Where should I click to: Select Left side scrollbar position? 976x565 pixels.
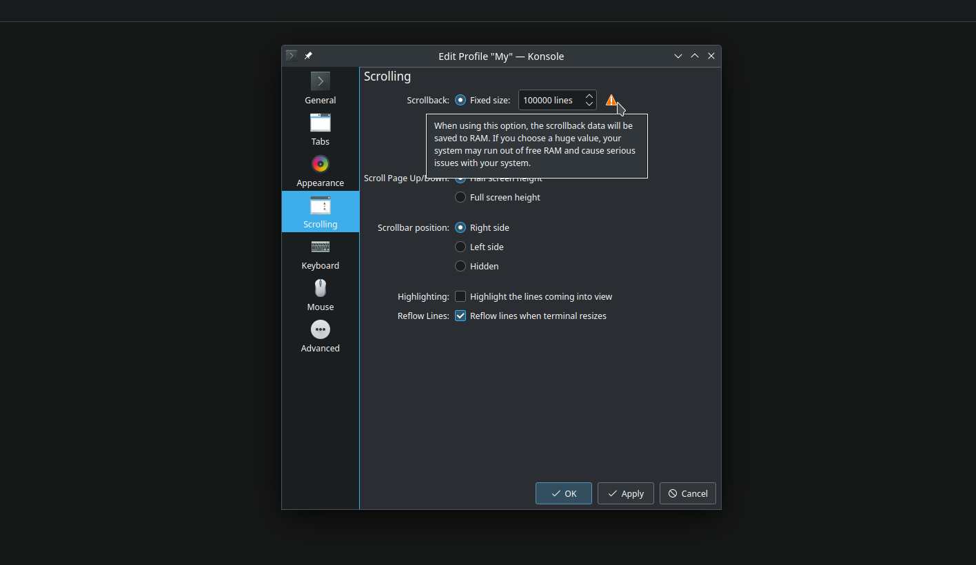(460, 247)
